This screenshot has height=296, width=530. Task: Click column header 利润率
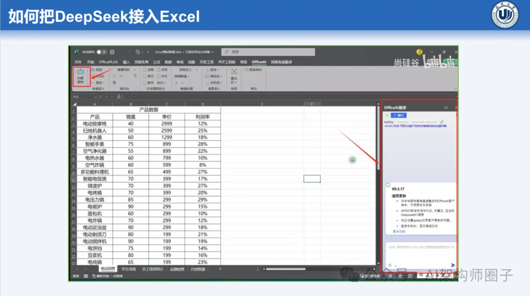point(203,117)
